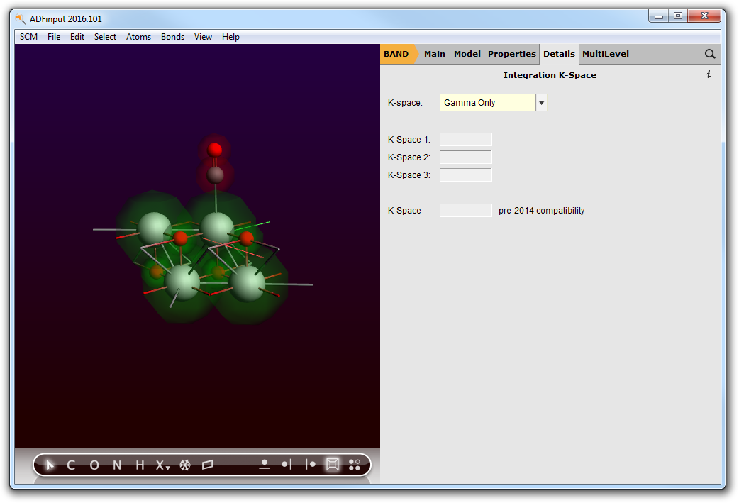Open the Atoms menu
The height and width of the screenshot is (503, 739).
(x=138, y=37)
